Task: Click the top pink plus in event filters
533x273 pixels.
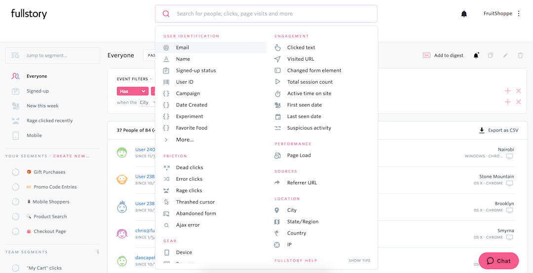Action: pos(507,91)
